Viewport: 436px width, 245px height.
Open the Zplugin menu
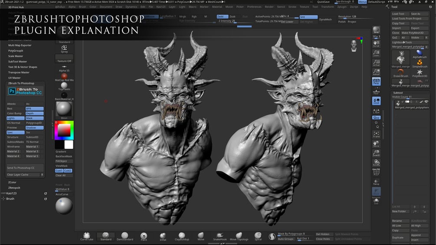tap(342, 7)
